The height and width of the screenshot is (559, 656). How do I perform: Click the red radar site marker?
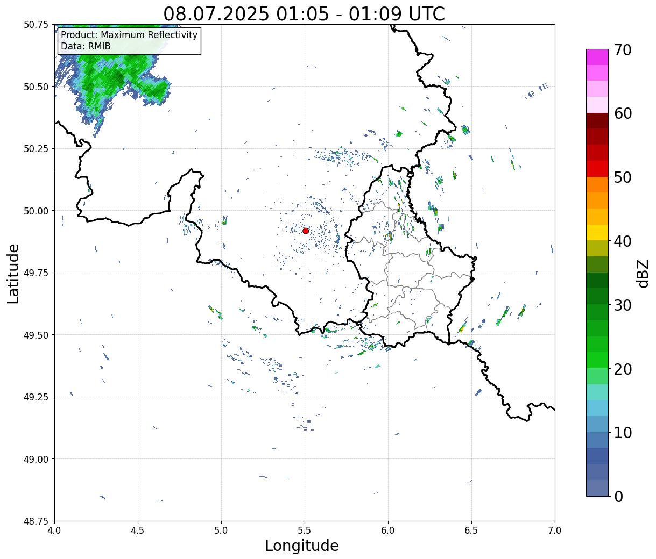point(306,231)
